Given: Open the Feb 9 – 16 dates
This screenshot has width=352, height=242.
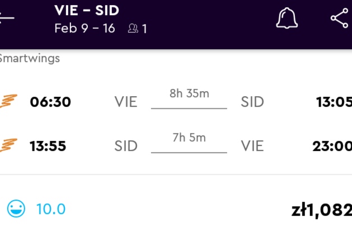Looking at the screenshot, I should pos(85,29).
